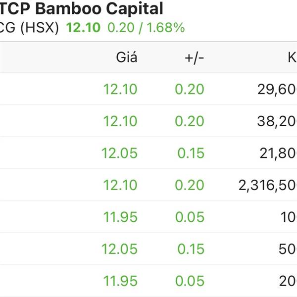Select the volume cell starting with 29,60
The height and width of the screenshot is (297, 297).
click(x=277, y=89)
